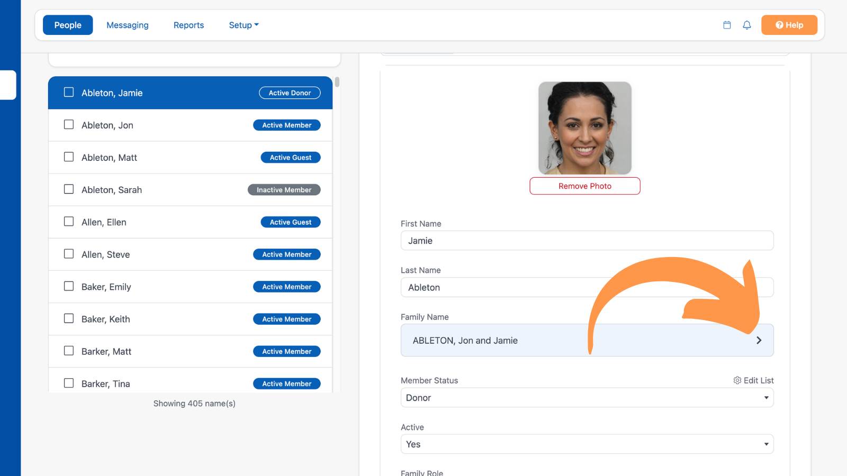Viewport: 847px width, 476px height.
Task: Tick the Allen, Ellen checkbox
Action: [69, 222]
